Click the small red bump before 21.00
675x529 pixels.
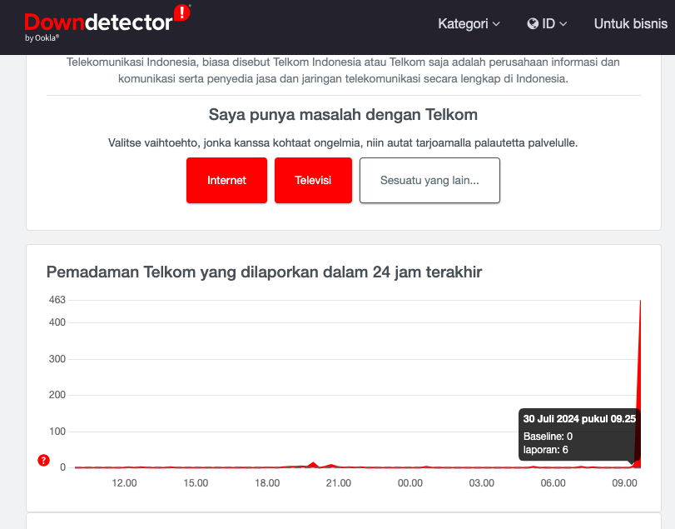coord(313,464)
